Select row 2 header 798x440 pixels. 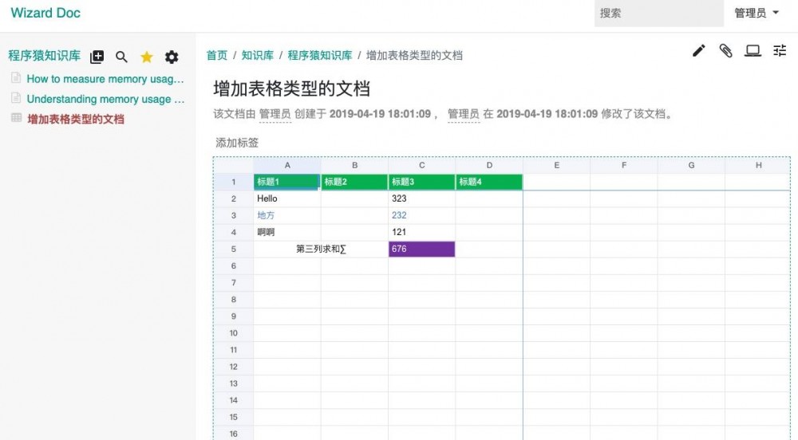[x=233, y=198]
